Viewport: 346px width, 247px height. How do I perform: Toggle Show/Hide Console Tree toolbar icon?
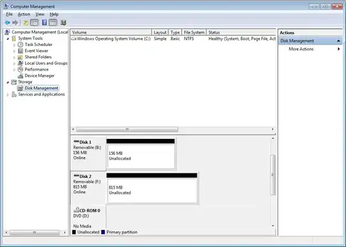pyautogui.click(x=34, y=22)
